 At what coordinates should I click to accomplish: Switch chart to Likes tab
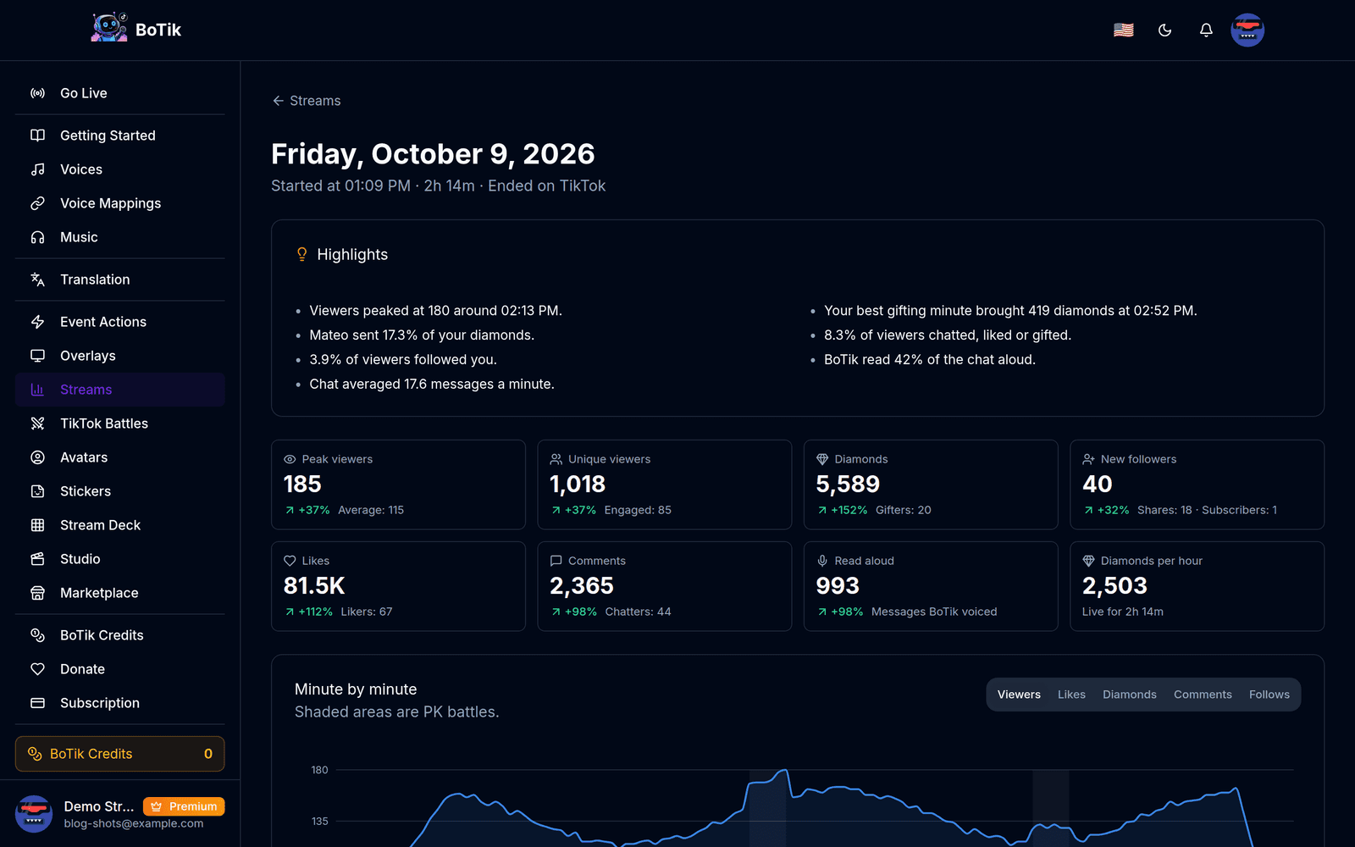point(1071,695)
